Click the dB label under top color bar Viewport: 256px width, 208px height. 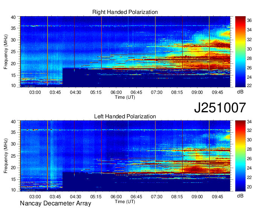click(x=240, y=92)
